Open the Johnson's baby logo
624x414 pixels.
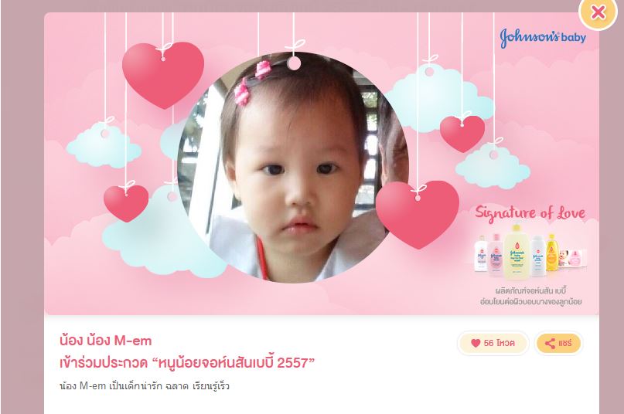tap(543, 37)
